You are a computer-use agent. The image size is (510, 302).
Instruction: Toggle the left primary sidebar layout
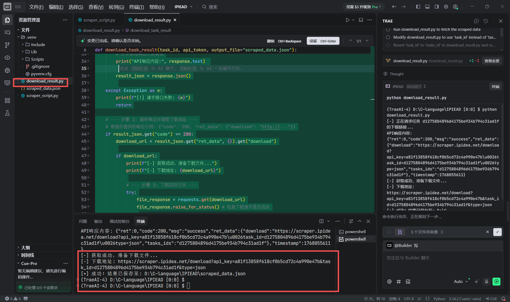[418, 7]
